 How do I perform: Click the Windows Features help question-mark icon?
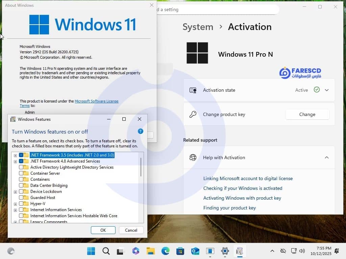click(141, 132)
